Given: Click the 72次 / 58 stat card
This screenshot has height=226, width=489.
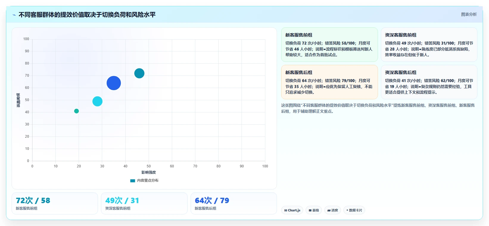Looking at the screenshot, I should click(x=55, y=203).
